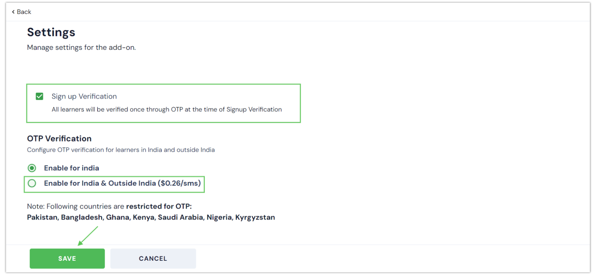Click the Enable for india label text
This screenshot has width=596, height=275.
point(72,168)
